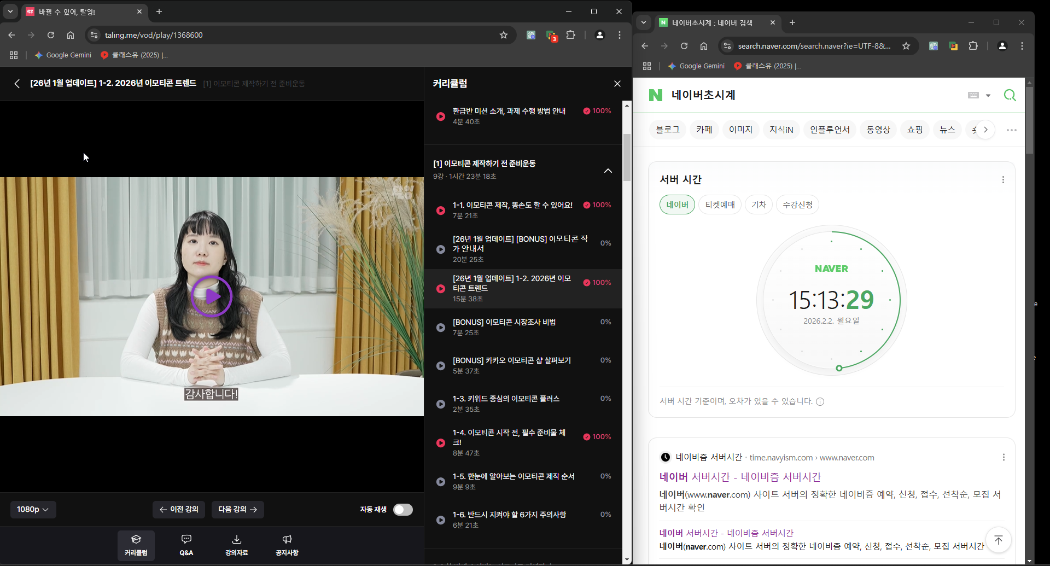Open the profile icon in the taling window

(600, 35)
